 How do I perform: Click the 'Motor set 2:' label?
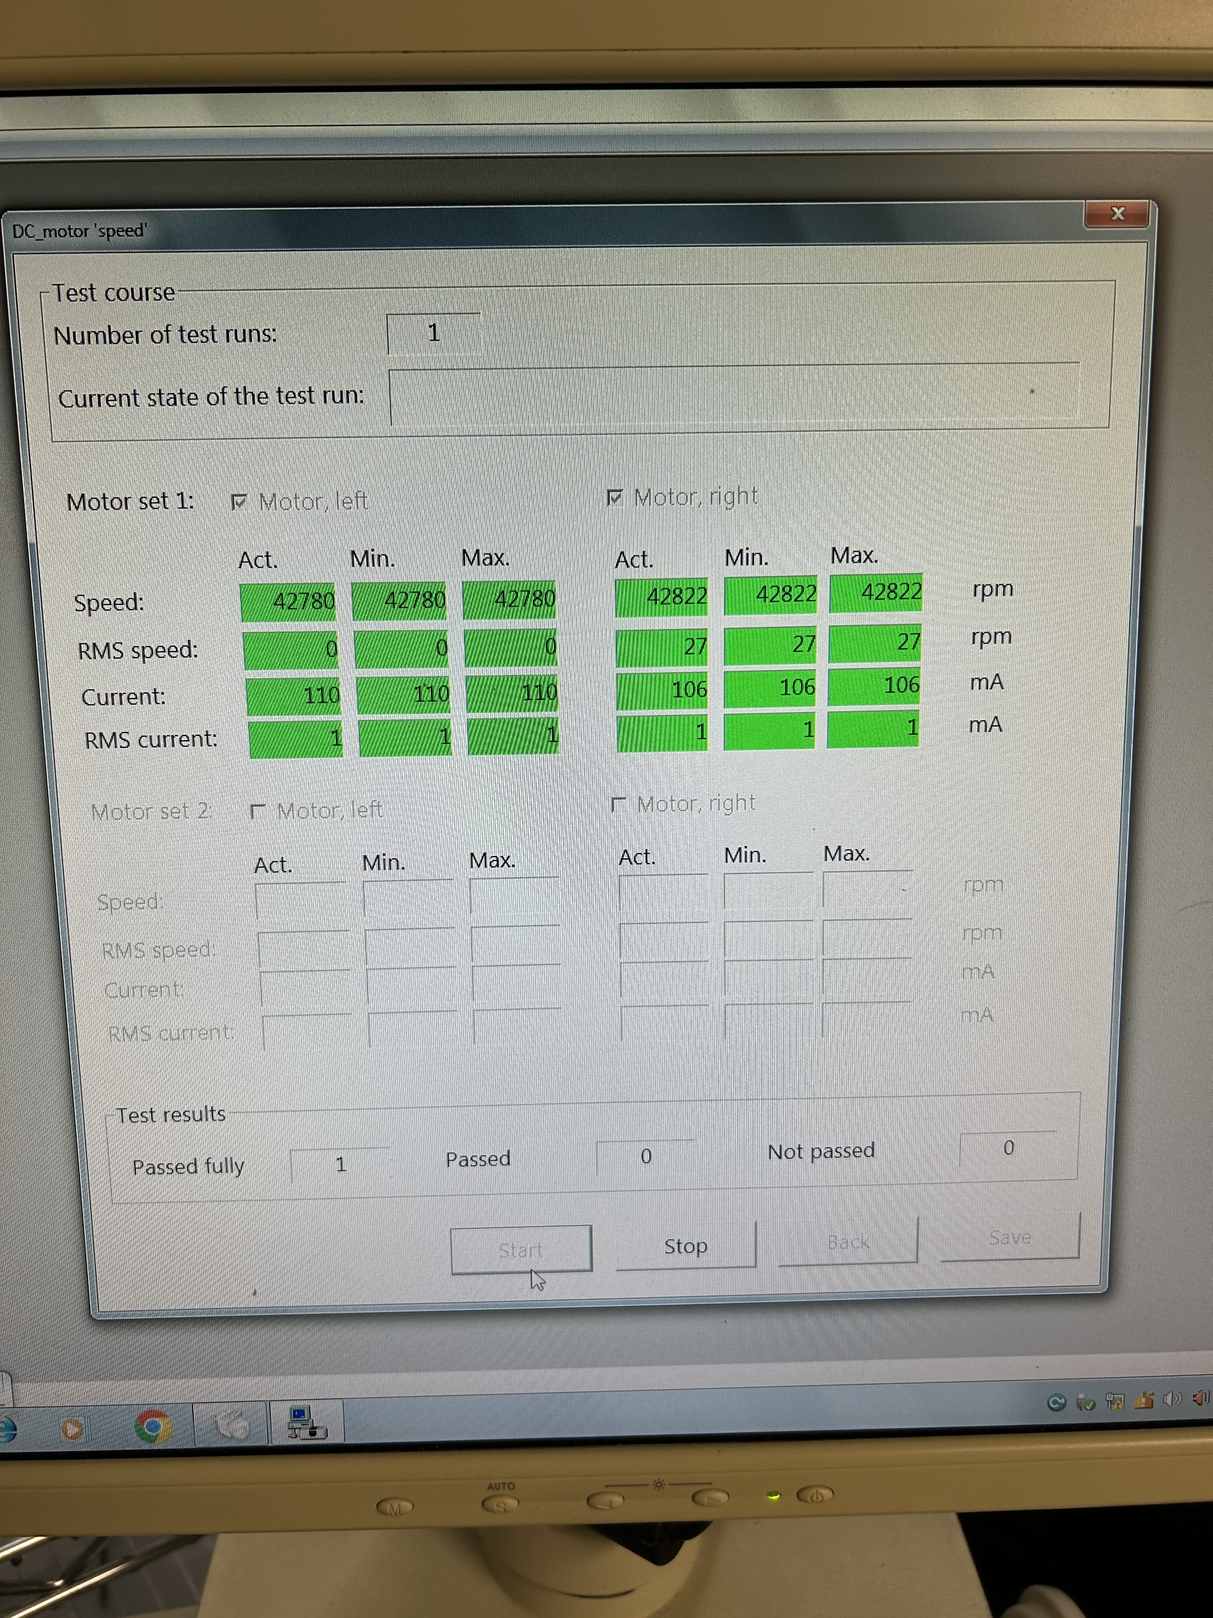pyautogui.click(x=151, y=812)
